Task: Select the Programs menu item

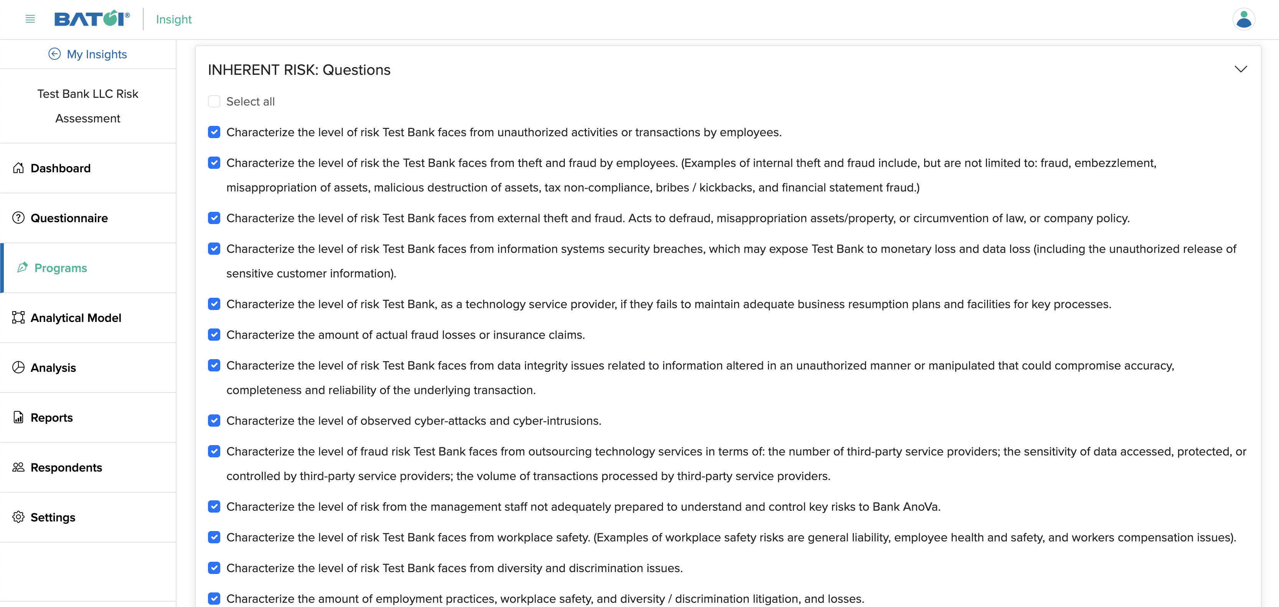Action: (60, 267)
